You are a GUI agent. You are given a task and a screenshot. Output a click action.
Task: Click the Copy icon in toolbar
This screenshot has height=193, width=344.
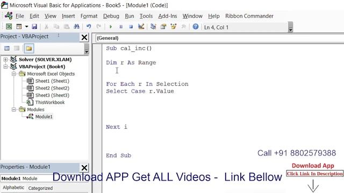click(x=56, y=27)
